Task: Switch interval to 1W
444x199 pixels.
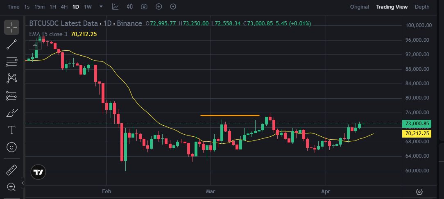Action: tap(88, 7)
